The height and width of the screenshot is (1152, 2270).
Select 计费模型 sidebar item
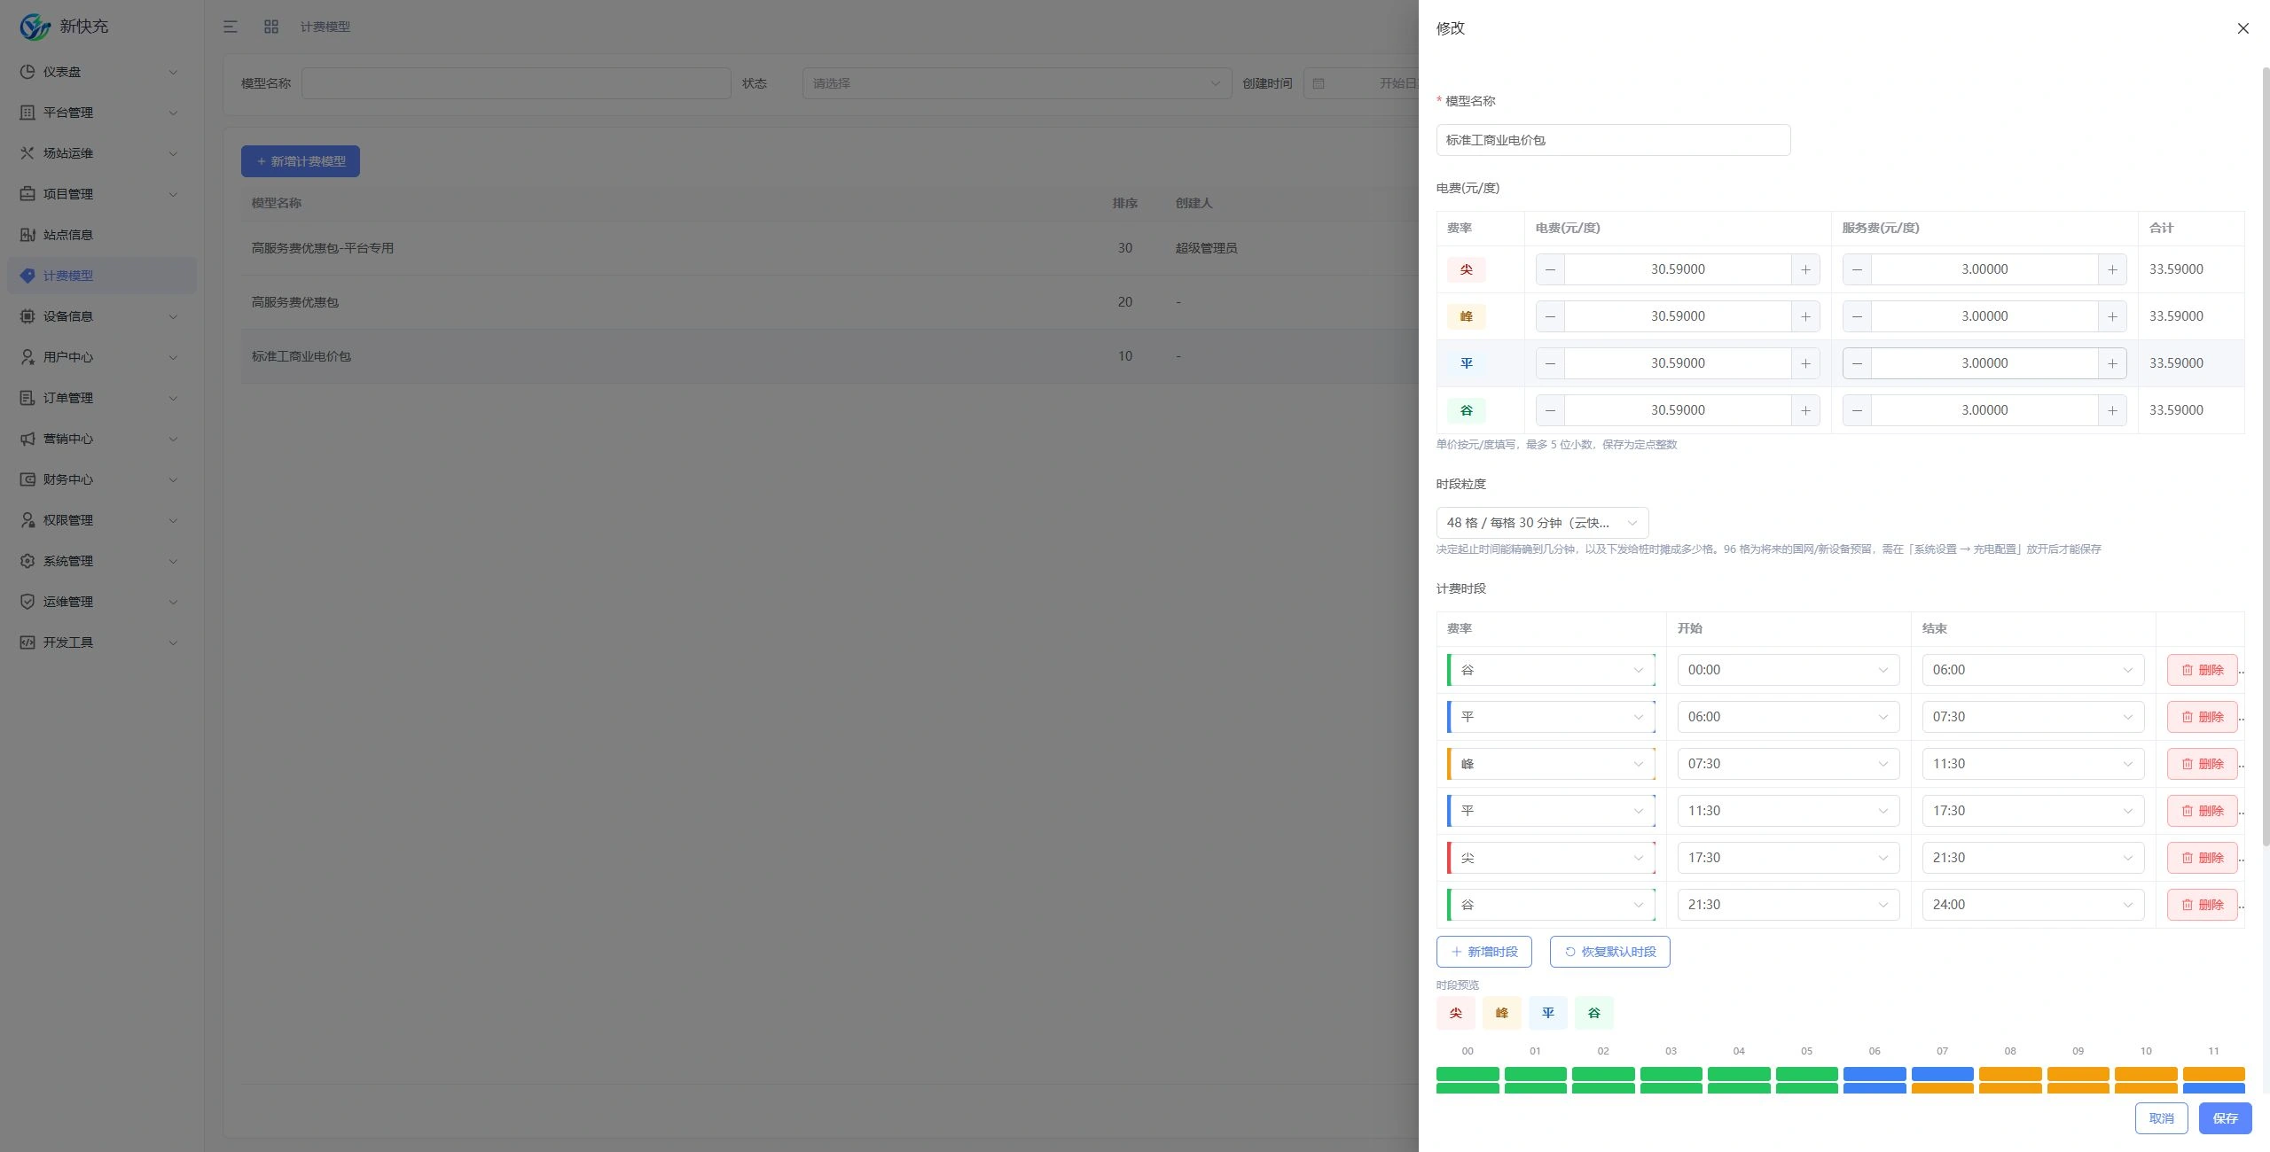(x=101, y=276)
